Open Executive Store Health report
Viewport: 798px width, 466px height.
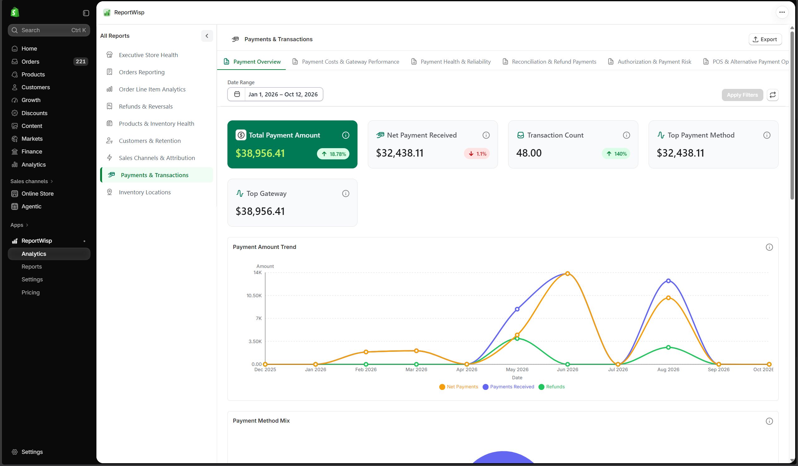coord(156,55)
